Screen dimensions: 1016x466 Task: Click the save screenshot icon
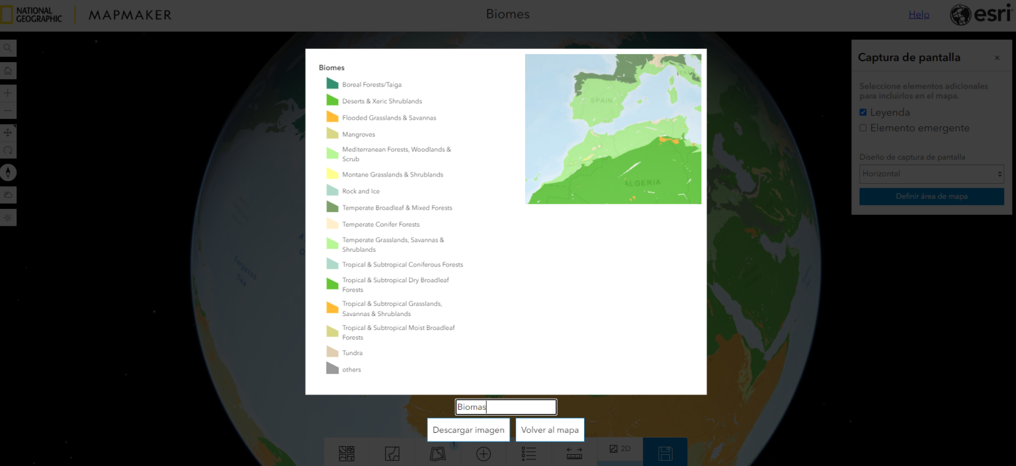(665, 453)
